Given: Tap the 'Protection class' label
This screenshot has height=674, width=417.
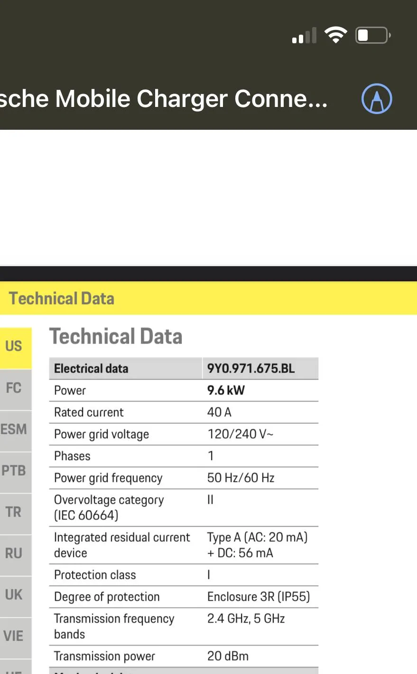Looking at the screenshot, I should [95, 575].
